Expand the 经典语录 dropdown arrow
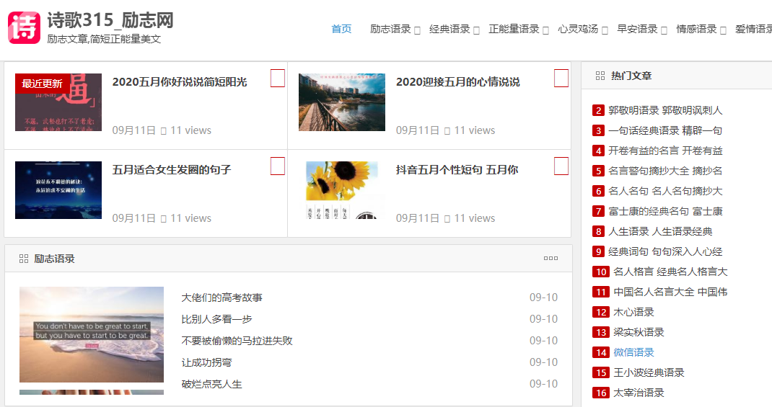Viewport: 772px width, 407px height. [476, 30]
